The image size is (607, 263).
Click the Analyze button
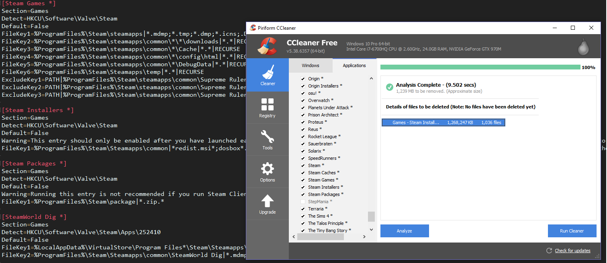coord(405,231)
